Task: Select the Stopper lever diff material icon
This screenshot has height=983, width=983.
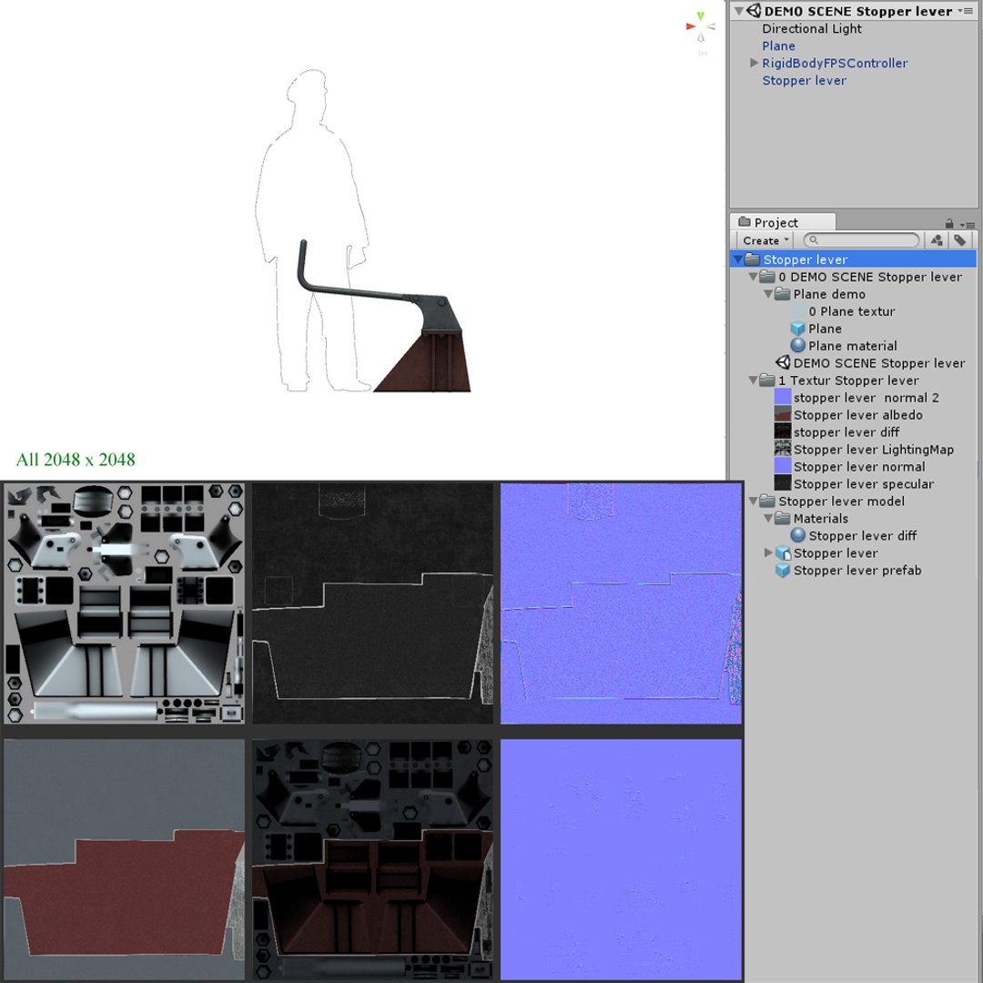Action: pyautogui.click(x=797, y=535)
